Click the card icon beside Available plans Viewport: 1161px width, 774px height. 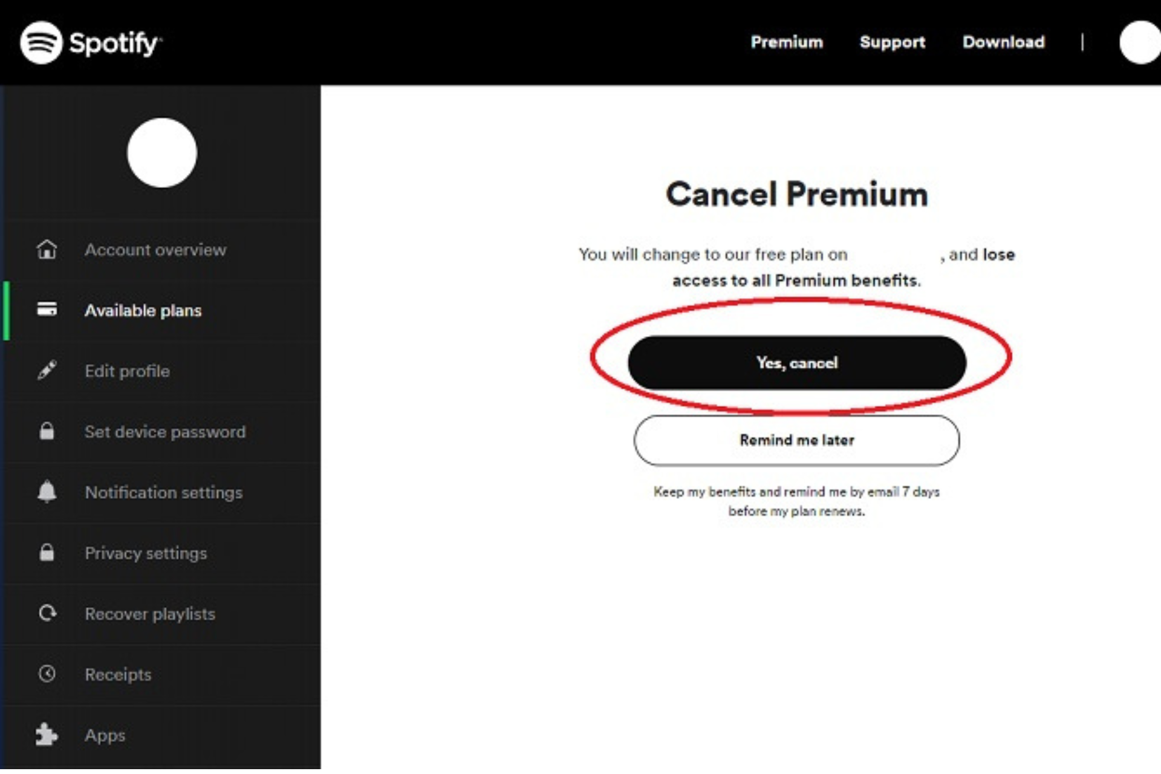coord(47,310)
